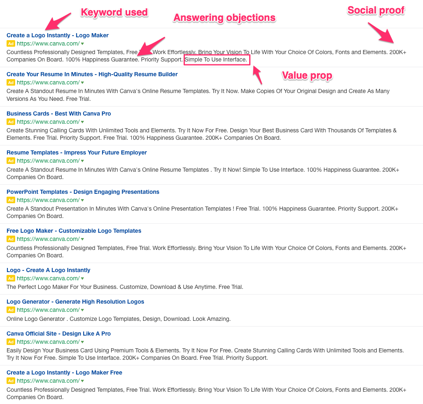Open 'PowerPoint Templates - Design Engaging Presentations' headline
The width and height of the screenshot is (423, 404).
[83, 192]
